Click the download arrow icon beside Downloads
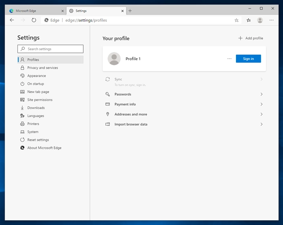The width and height of the screenshot is (283, 225). coord(22,108)
